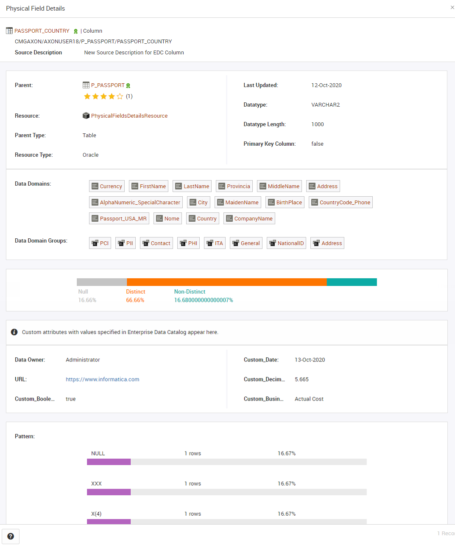Image resolution: width=455 pixels, height=548 pixels.
Task: Click the green certification badge after P_PASSPORT
Action: coord(128,86)
